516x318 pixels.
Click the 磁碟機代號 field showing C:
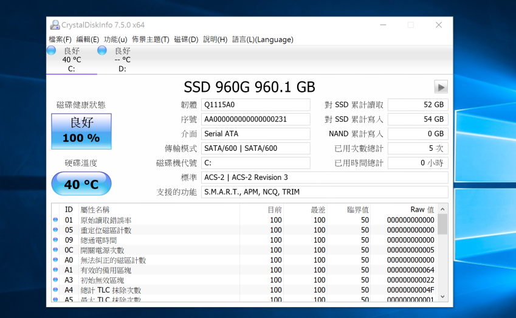[256, 162]
